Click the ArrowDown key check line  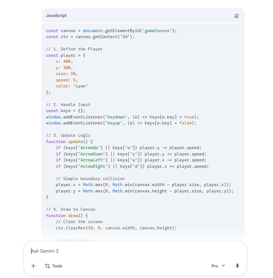(x=131, y=154)
